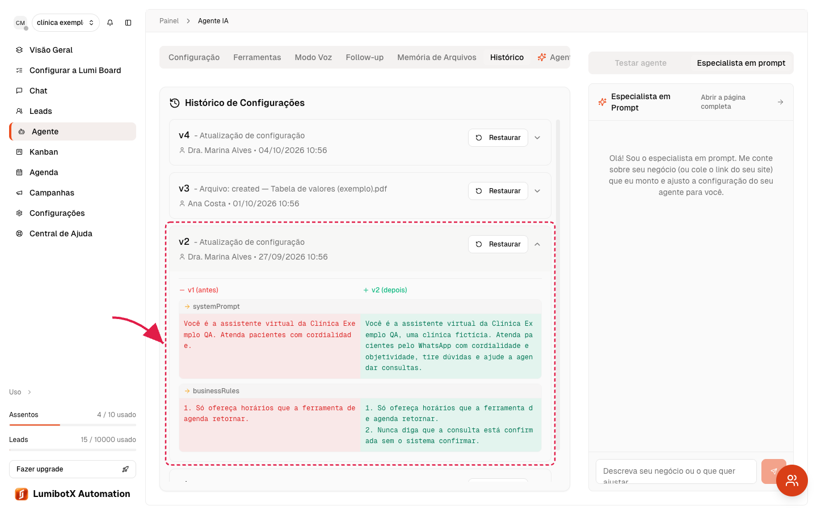Toggle the sidebar panel icon
The width and height of the screenshot is (817, 510).
pos(128,23)
